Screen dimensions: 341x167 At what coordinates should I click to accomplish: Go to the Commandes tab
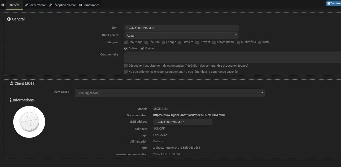(x=89, y=5)
